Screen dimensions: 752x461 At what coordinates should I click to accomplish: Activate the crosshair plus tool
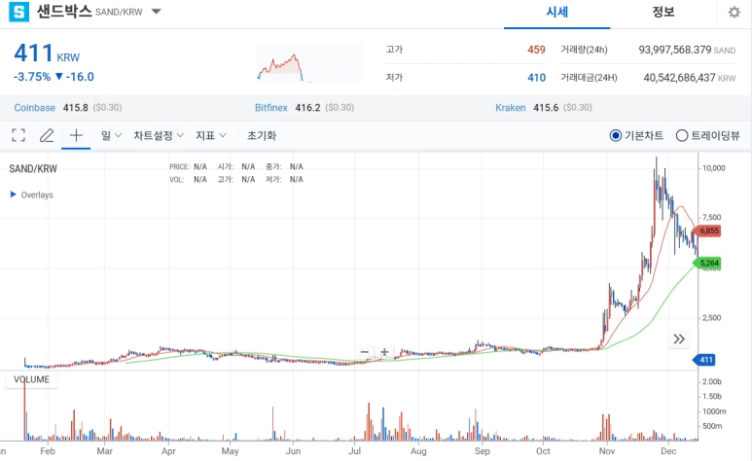pyautogui.click(x=76, y=135)
